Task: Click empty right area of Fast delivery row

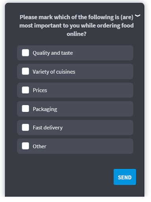Action: point(99,127)
